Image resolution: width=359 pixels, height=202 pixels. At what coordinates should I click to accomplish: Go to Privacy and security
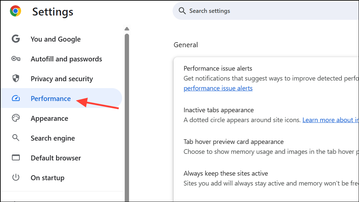(x=62, y=79)
